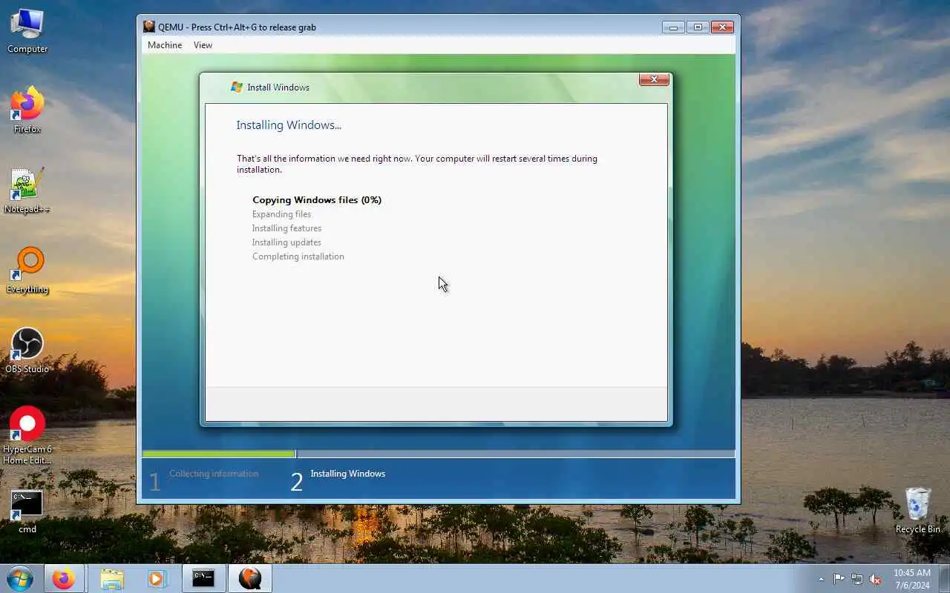Image resolution: width=950 pixels, height=593 pixels.
Task: Open the Action Center flag icon
Action: tap(839, 579)
